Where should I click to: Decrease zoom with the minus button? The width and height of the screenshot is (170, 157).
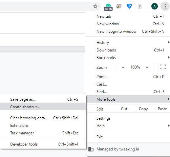[123, 67]
